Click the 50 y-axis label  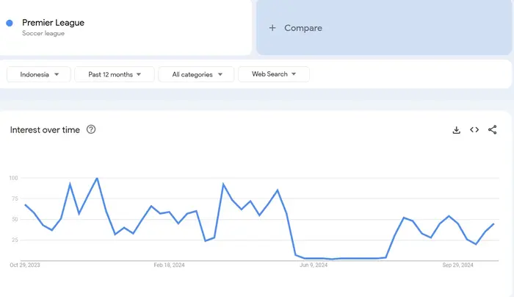pos(15,219)
